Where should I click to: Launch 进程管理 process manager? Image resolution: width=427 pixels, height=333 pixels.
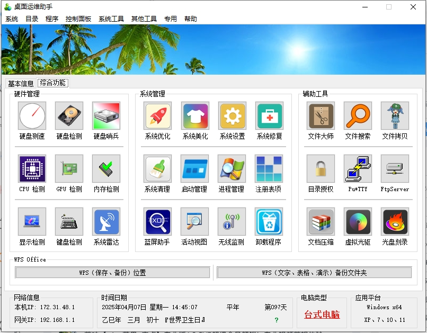tap(232, 169)
